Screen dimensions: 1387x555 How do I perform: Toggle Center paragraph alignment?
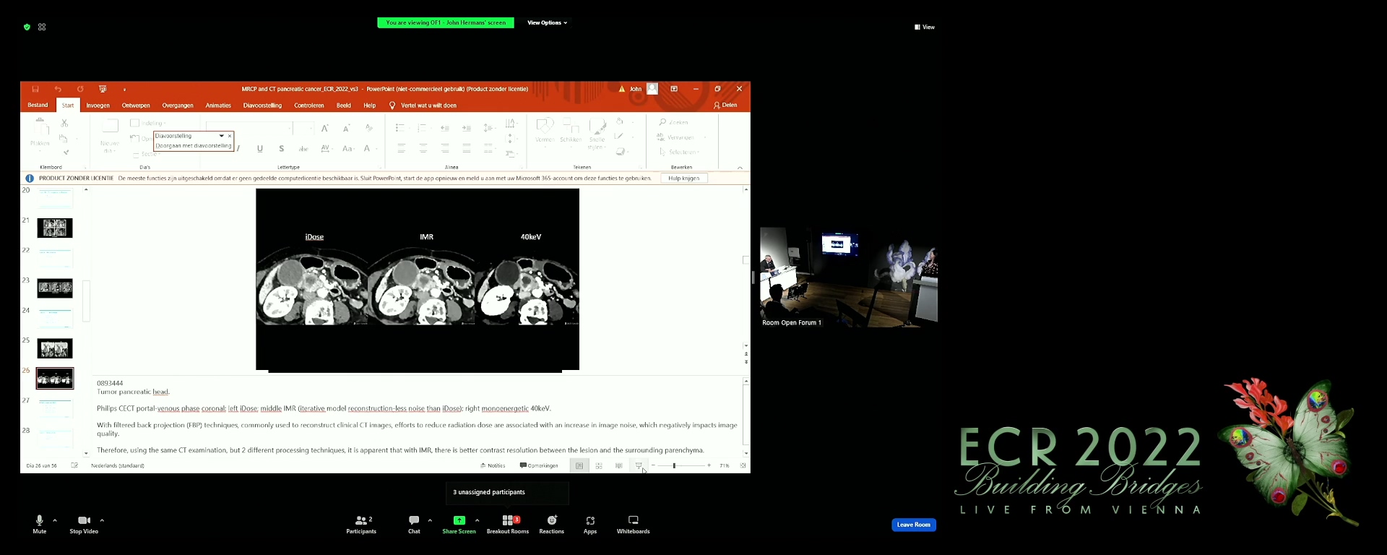pos(423,149)
